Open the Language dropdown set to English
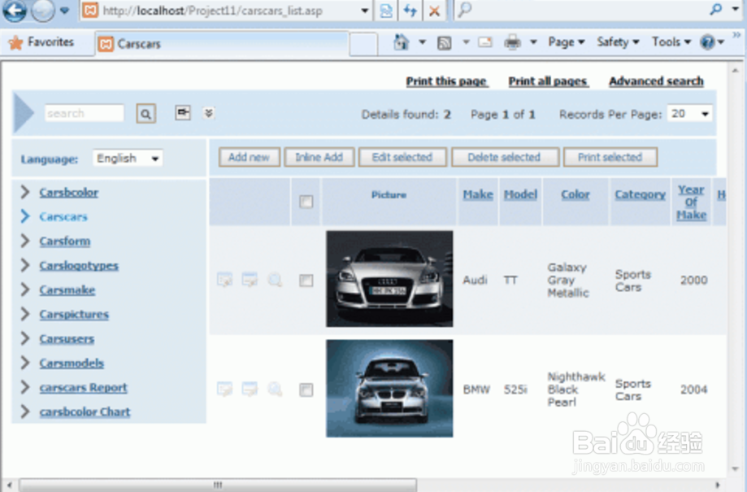Screen dimensions: 747x492 [127, 158]
